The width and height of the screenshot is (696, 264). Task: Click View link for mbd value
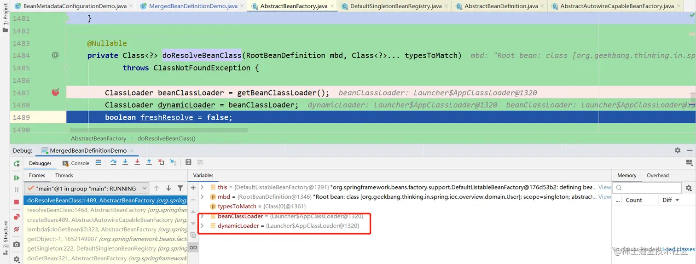tap(604, 197)
